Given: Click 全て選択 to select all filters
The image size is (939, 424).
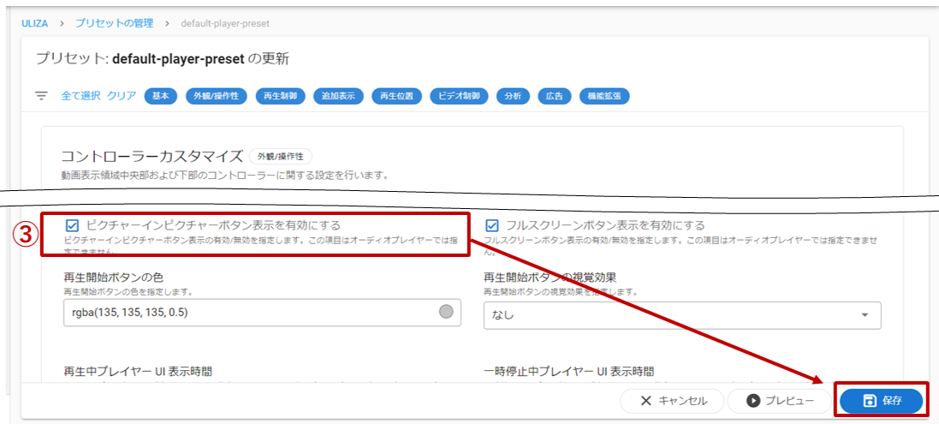Looking at the screenshot, I should coord(80,96).
